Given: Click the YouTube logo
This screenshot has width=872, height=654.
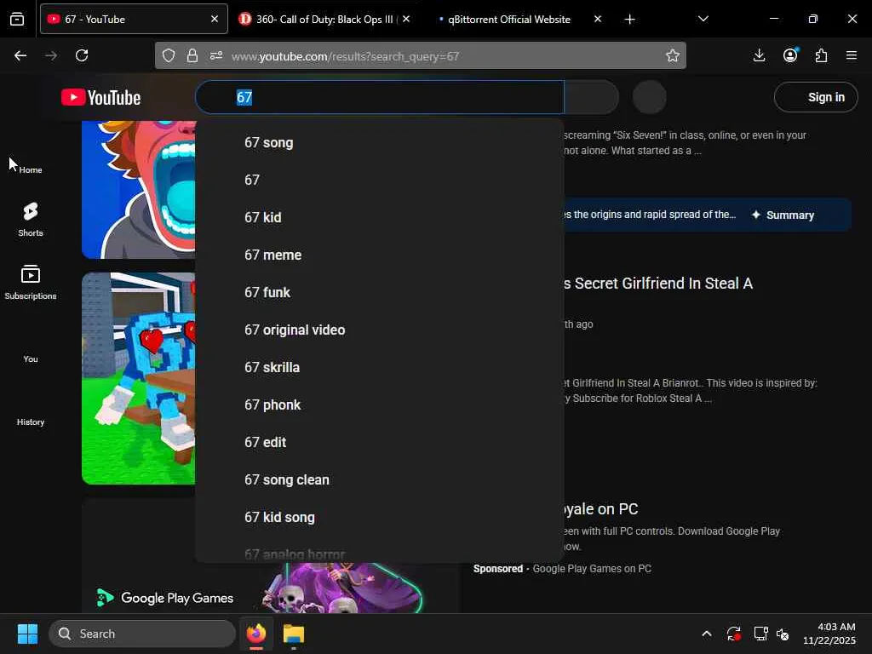Looking at the screenshot, I should [100, 97].
